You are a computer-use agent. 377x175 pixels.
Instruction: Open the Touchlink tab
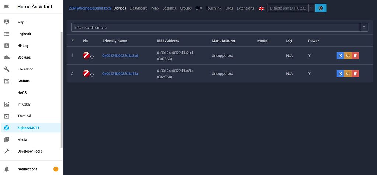214,8
